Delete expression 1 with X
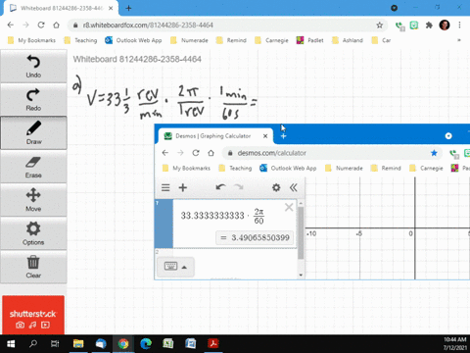 pyautogui.click(x=289, y=207)
